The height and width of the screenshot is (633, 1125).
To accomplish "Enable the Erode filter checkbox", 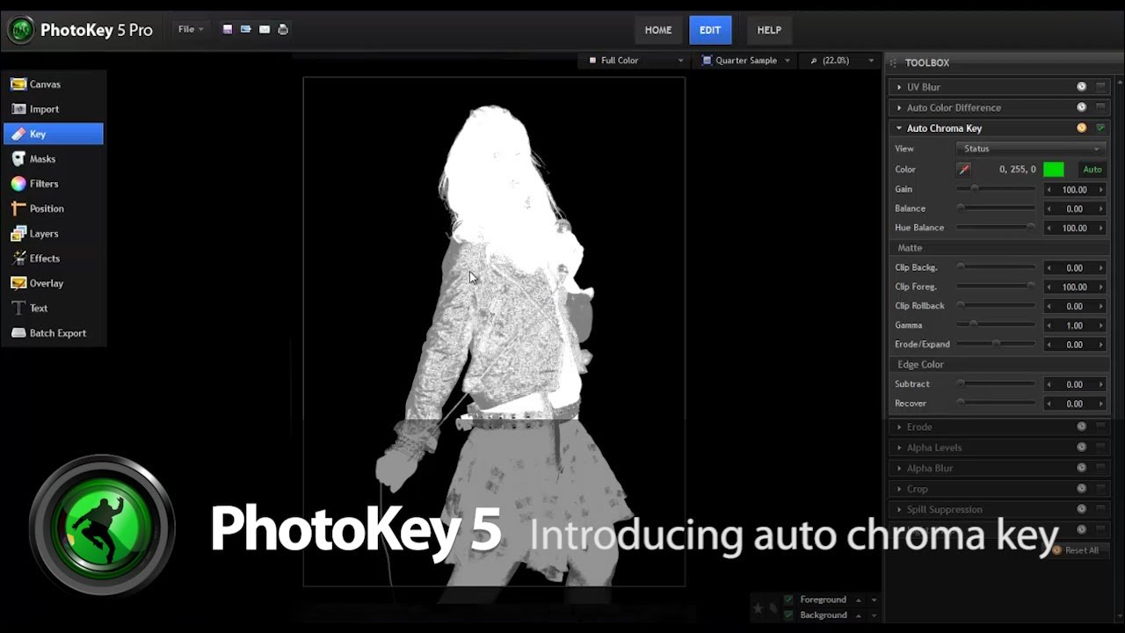I will (1100, 426).
